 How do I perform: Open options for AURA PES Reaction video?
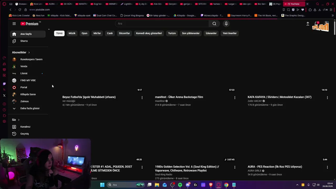tap(327, 167)
